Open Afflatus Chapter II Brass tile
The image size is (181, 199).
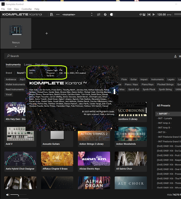(57, 162)
